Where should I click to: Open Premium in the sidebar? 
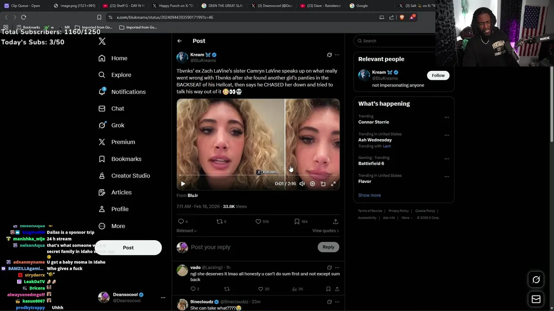click(x=117, y=142)
